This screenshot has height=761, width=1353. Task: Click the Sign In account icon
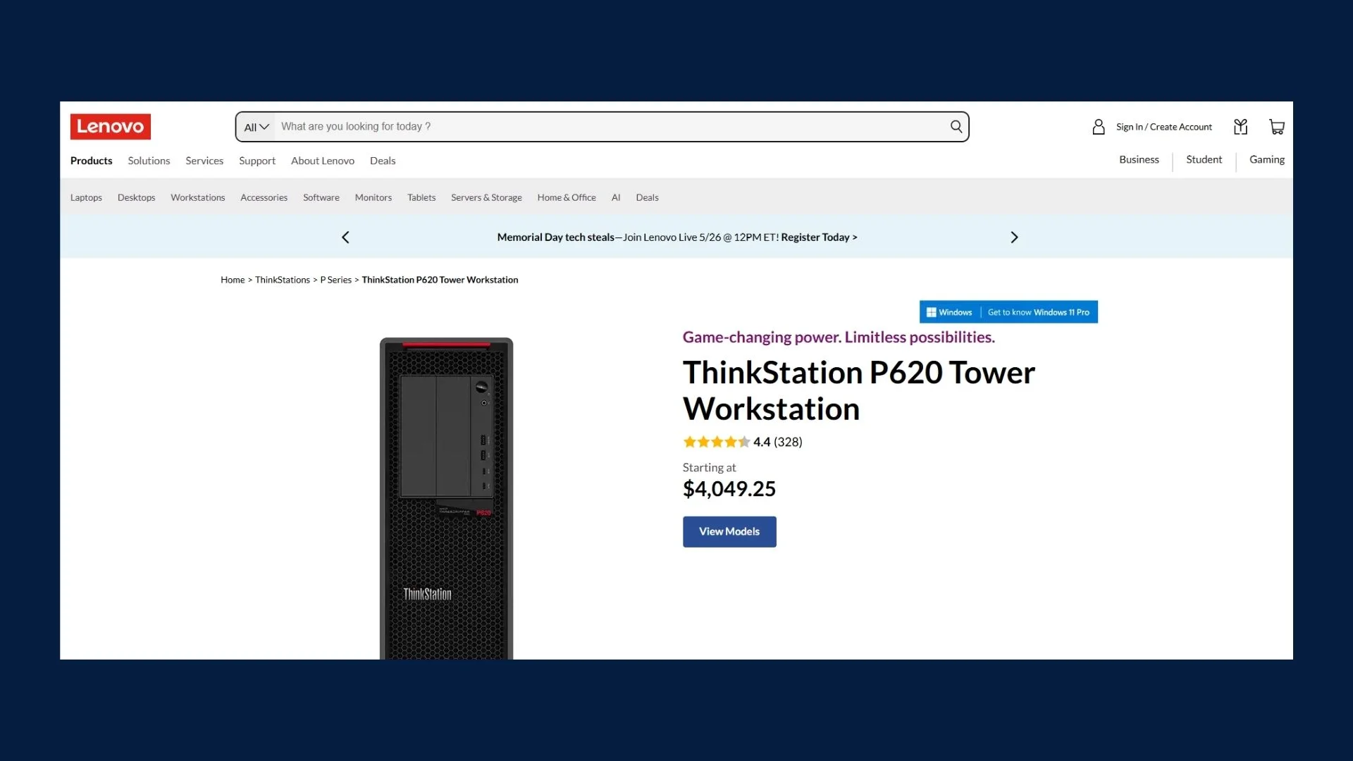1098,127
